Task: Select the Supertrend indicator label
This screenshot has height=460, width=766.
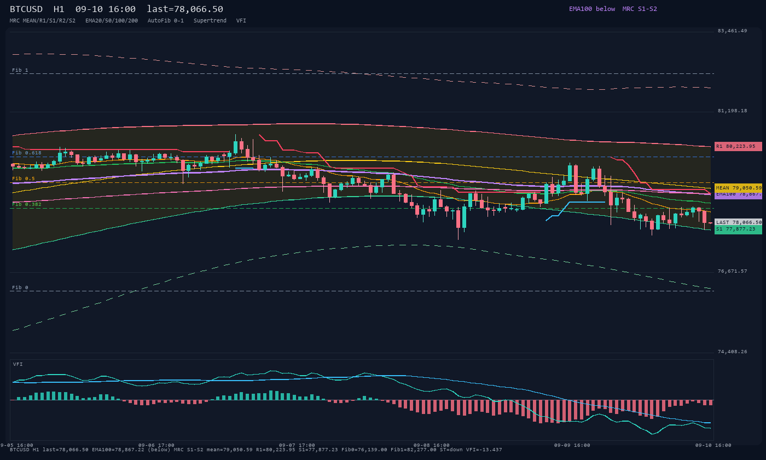Action: (x=210, y=21)
